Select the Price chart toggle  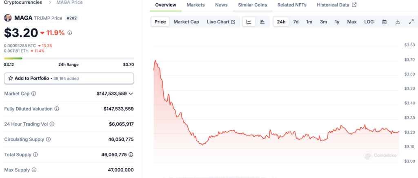click(160, 22)
